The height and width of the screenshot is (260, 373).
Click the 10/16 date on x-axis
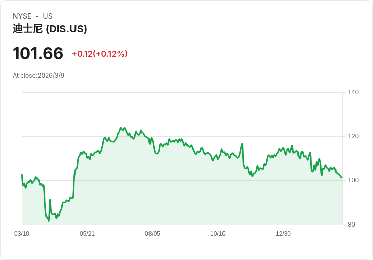tap(218, 234)
